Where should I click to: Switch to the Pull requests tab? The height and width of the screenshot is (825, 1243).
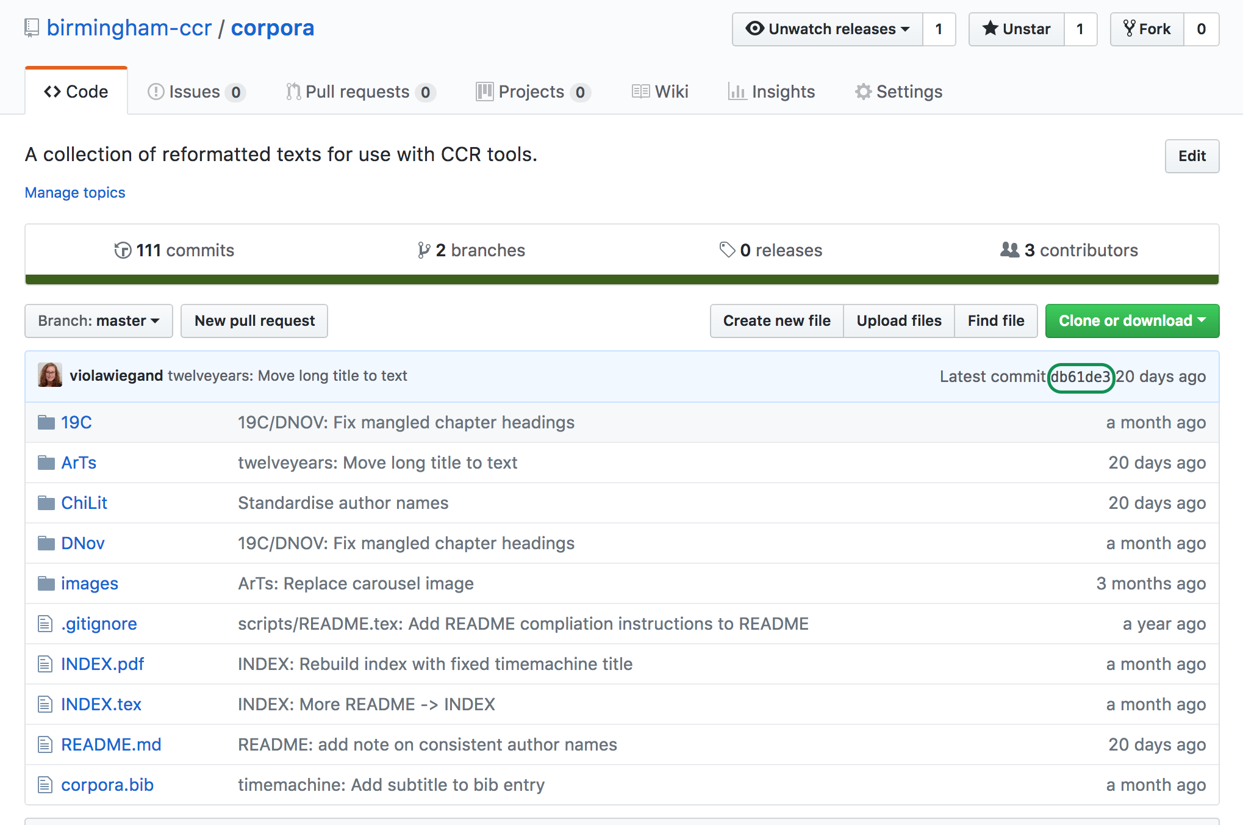click(x=360, y=92)
